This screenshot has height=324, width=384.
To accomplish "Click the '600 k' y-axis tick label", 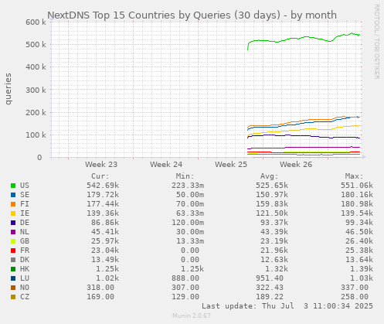I will tap(36, 22).
